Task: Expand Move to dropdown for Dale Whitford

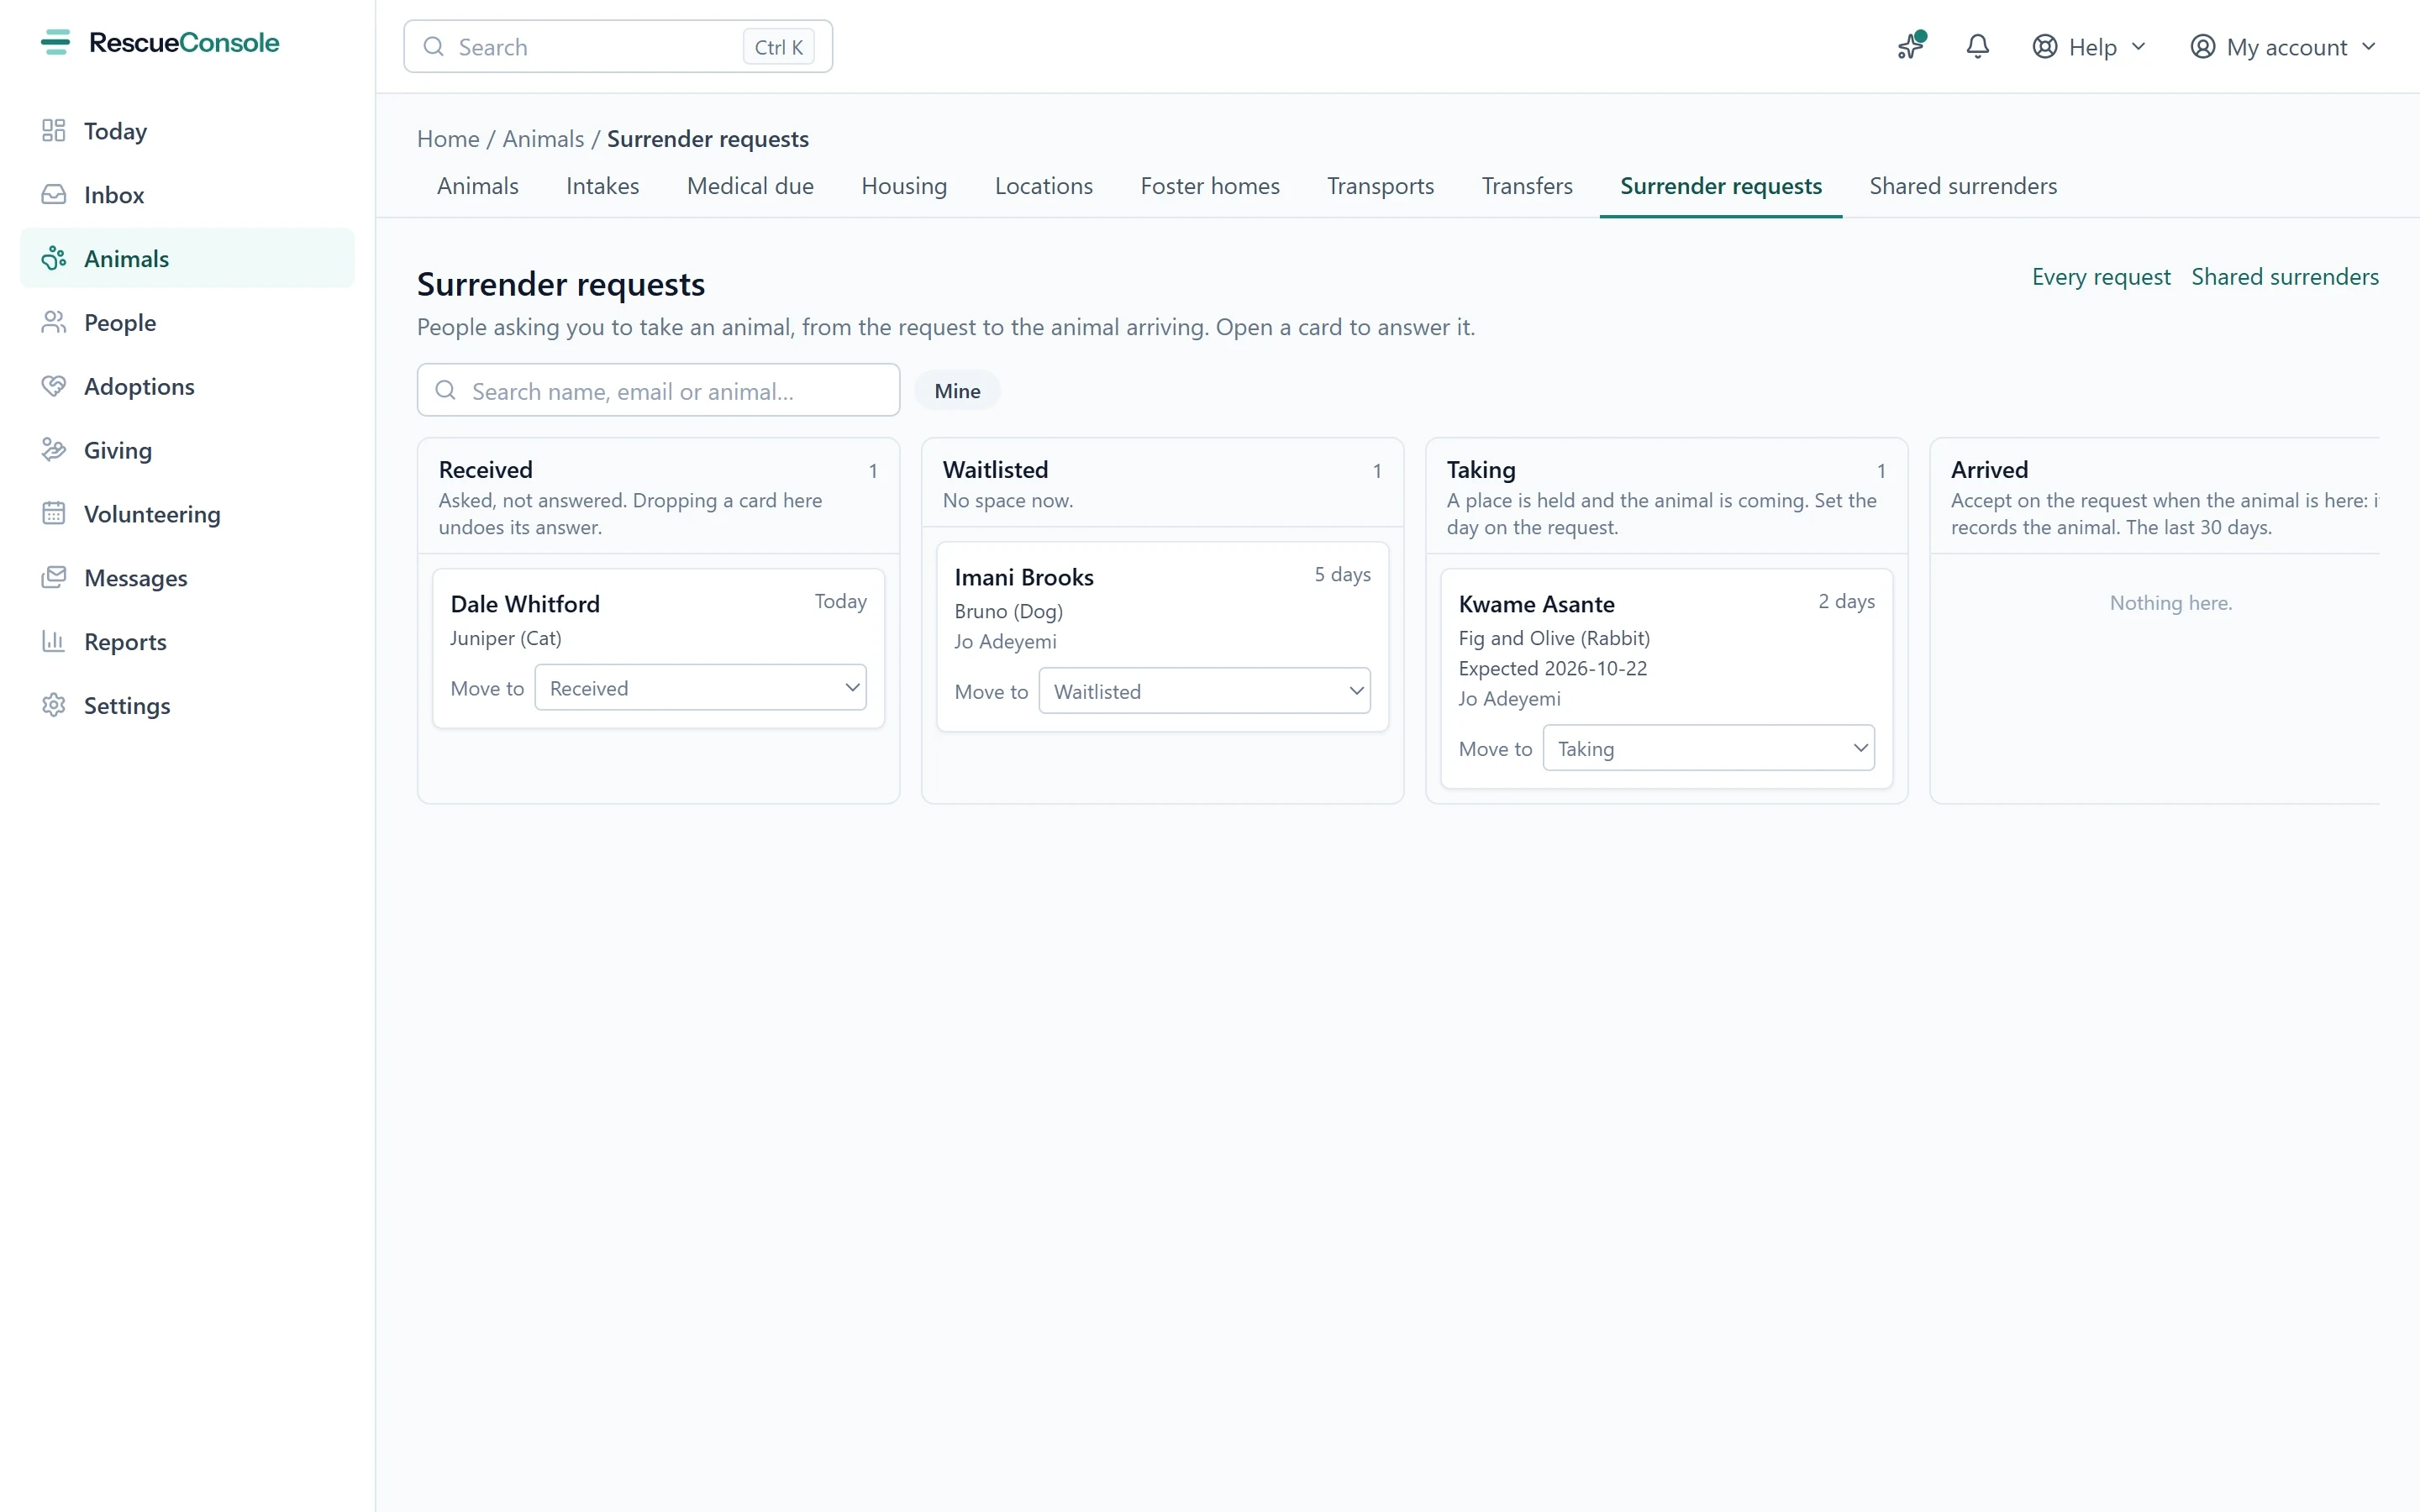Action: point(701,688)
